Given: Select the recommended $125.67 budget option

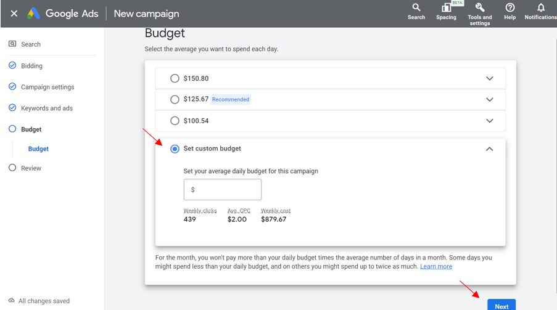Looking at the screenshot, I should [x=175, y=99].
